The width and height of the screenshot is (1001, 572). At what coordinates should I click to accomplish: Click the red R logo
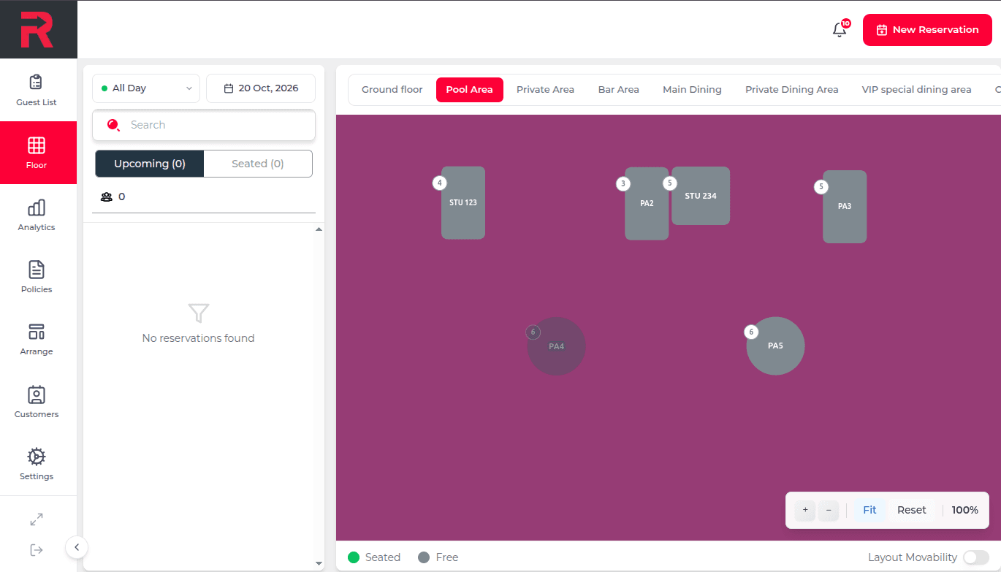point(37,30)
